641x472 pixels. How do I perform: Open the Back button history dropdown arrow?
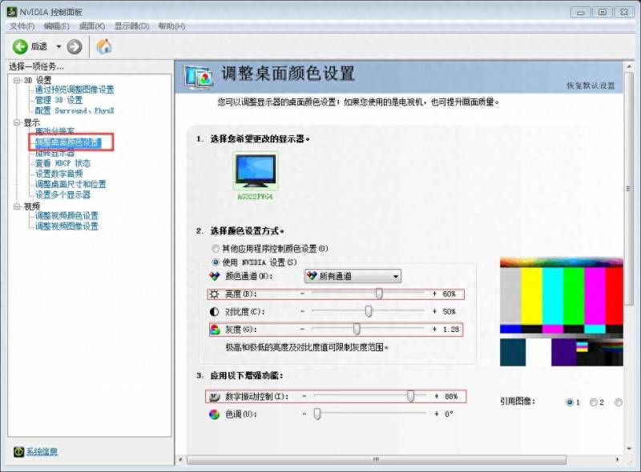pos(58,46)
